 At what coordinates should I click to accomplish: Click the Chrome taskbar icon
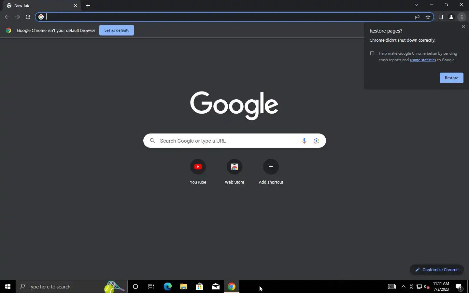[232, 286]
